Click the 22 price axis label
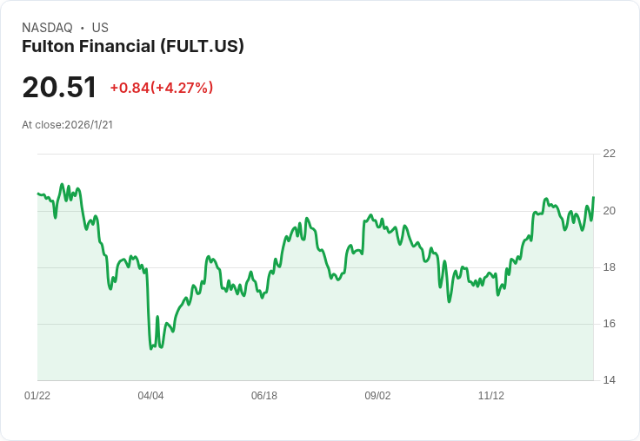 click(x=609, y=154)
